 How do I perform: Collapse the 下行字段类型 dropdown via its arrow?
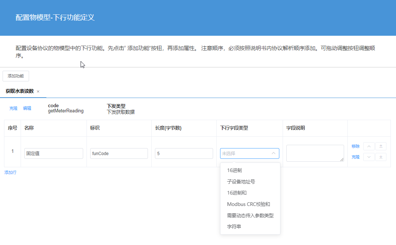tap(273, 153)
